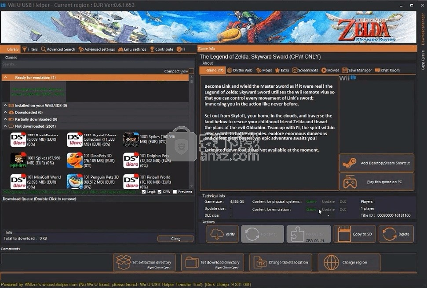
Task: Open the Filters tab
Action: 30,49
